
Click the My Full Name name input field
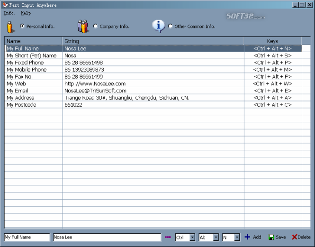coord(27,237)
